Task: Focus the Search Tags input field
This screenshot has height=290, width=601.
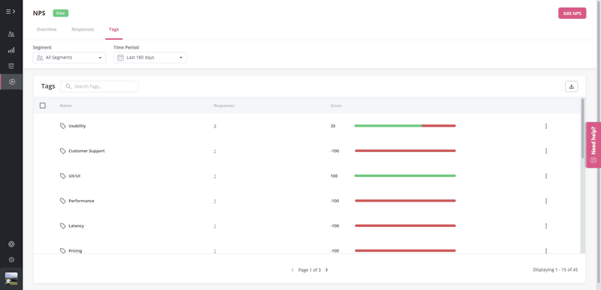Action: (x=99, y=86)
